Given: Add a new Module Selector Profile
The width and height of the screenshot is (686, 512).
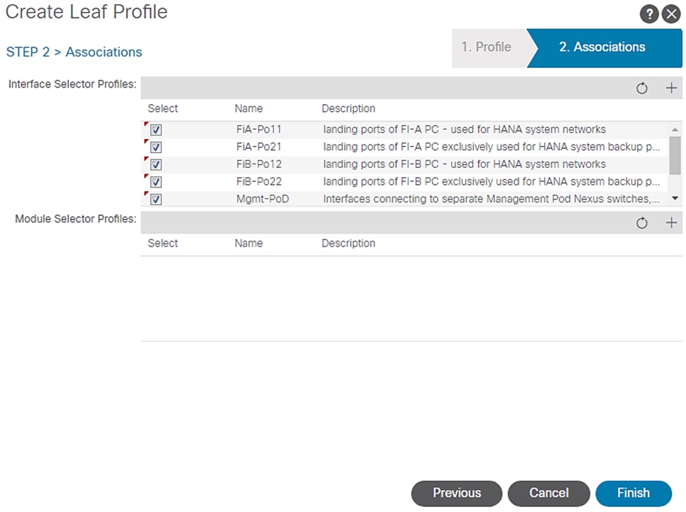Looking at the screenshot, I should pyautogui.click(x=671, y=223).
